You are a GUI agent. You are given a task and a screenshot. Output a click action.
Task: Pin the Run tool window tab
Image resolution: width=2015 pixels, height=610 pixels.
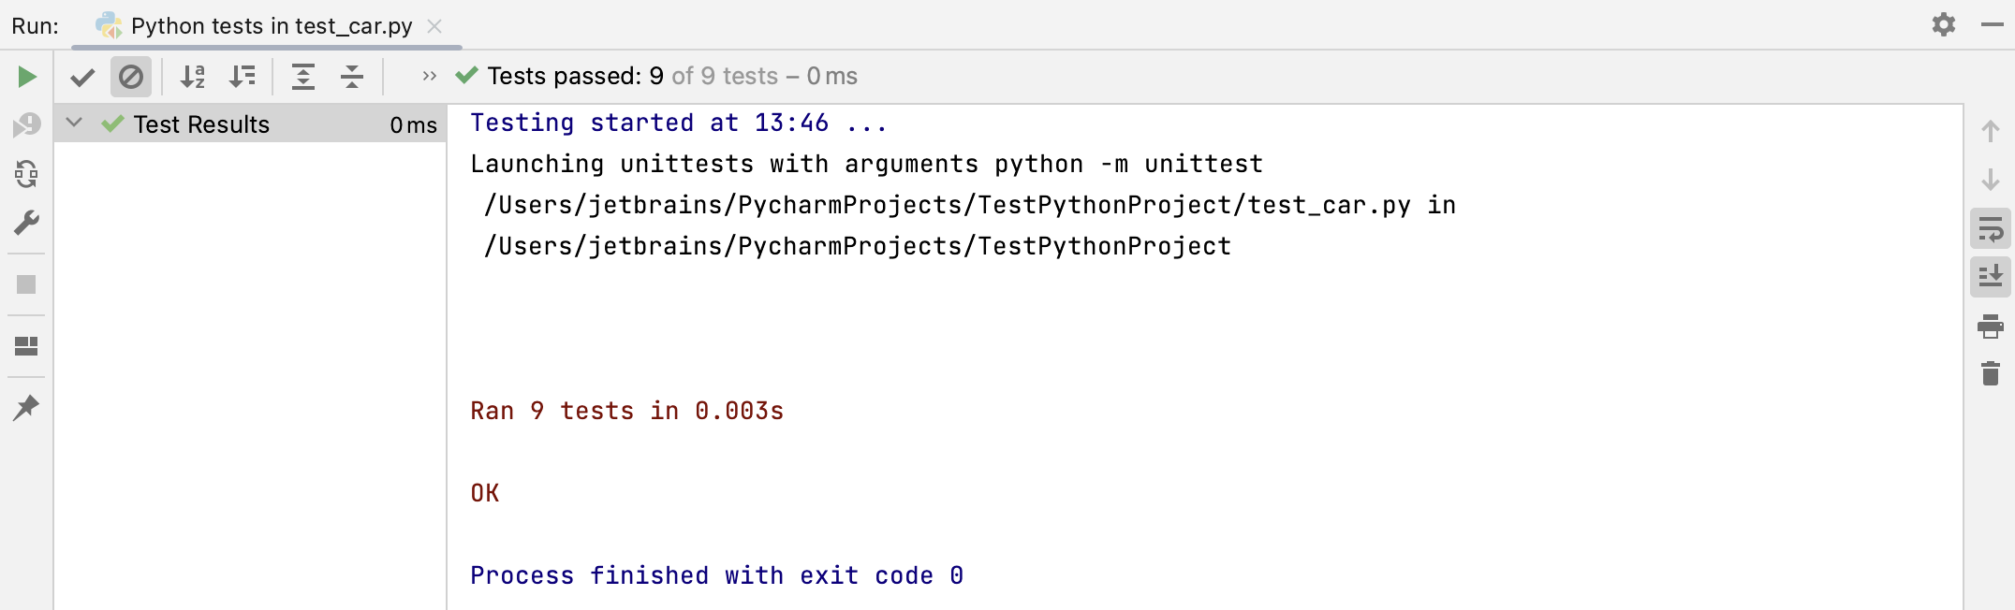click(25, 406)
